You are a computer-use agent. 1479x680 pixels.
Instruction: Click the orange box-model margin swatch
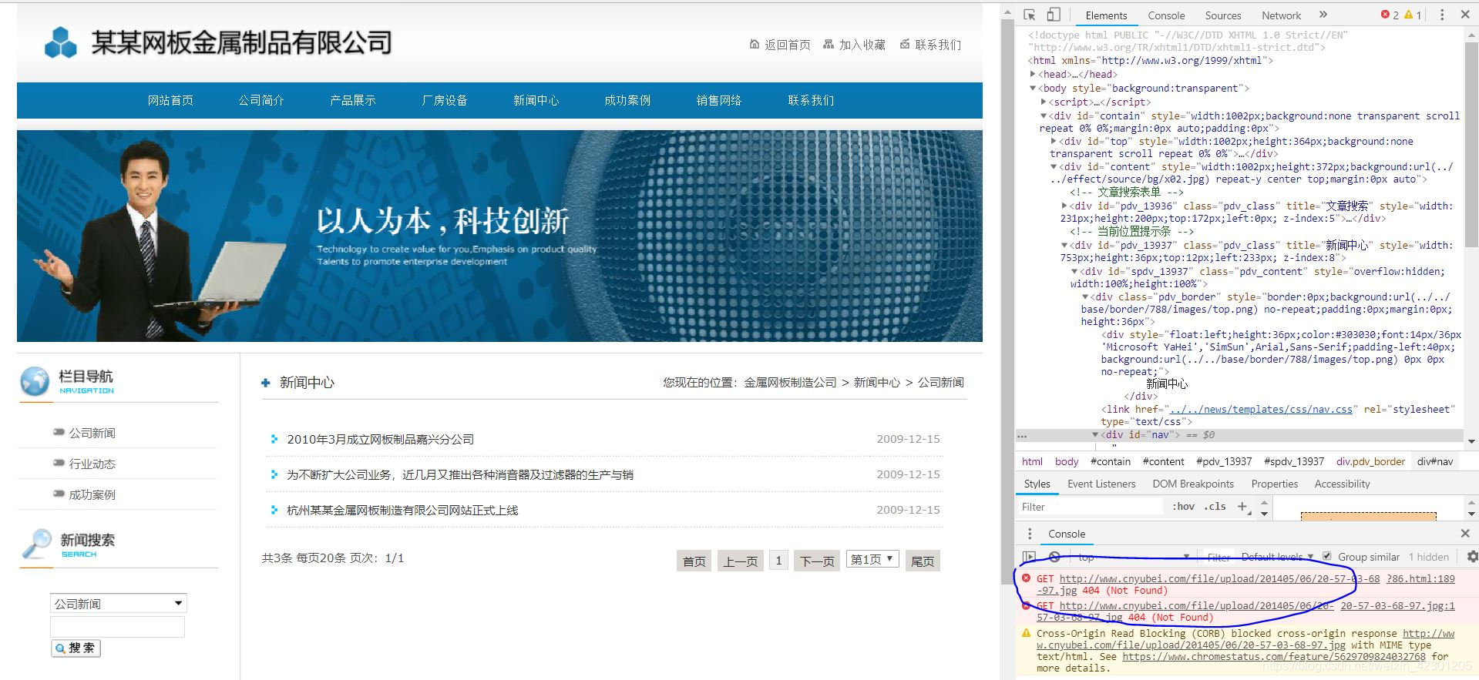click(1368, 516)
